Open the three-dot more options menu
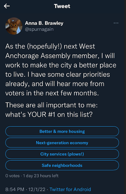 (x=116, y=23)
